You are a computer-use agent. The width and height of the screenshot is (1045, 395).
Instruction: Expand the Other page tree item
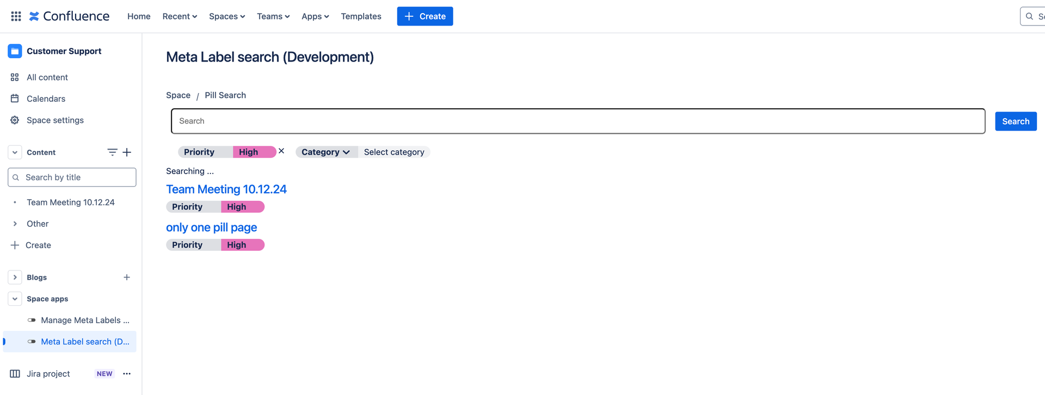tap(15, 224)
